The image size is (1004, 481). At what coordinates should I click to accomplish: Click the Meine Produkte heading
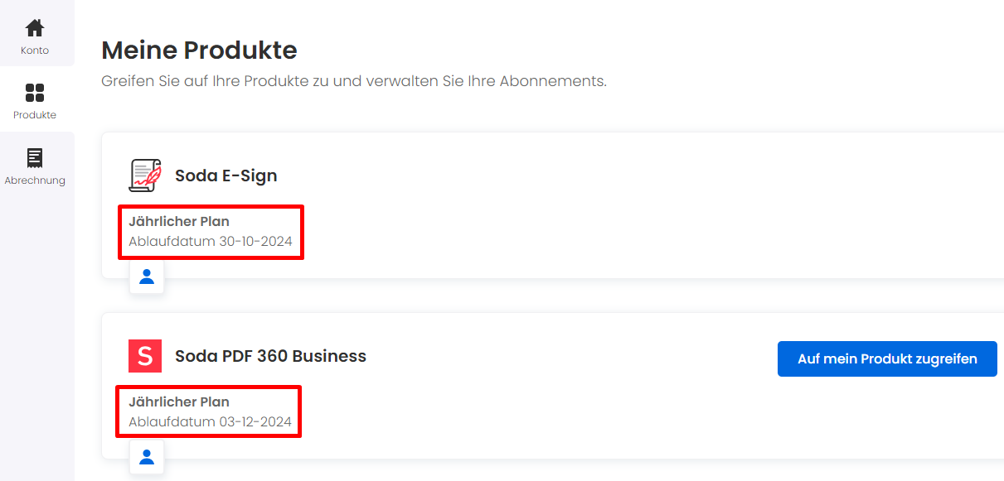click(199, 50)
